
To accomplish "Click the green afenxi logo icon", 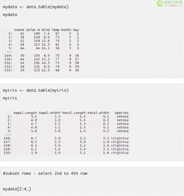I will click(160, 3).
